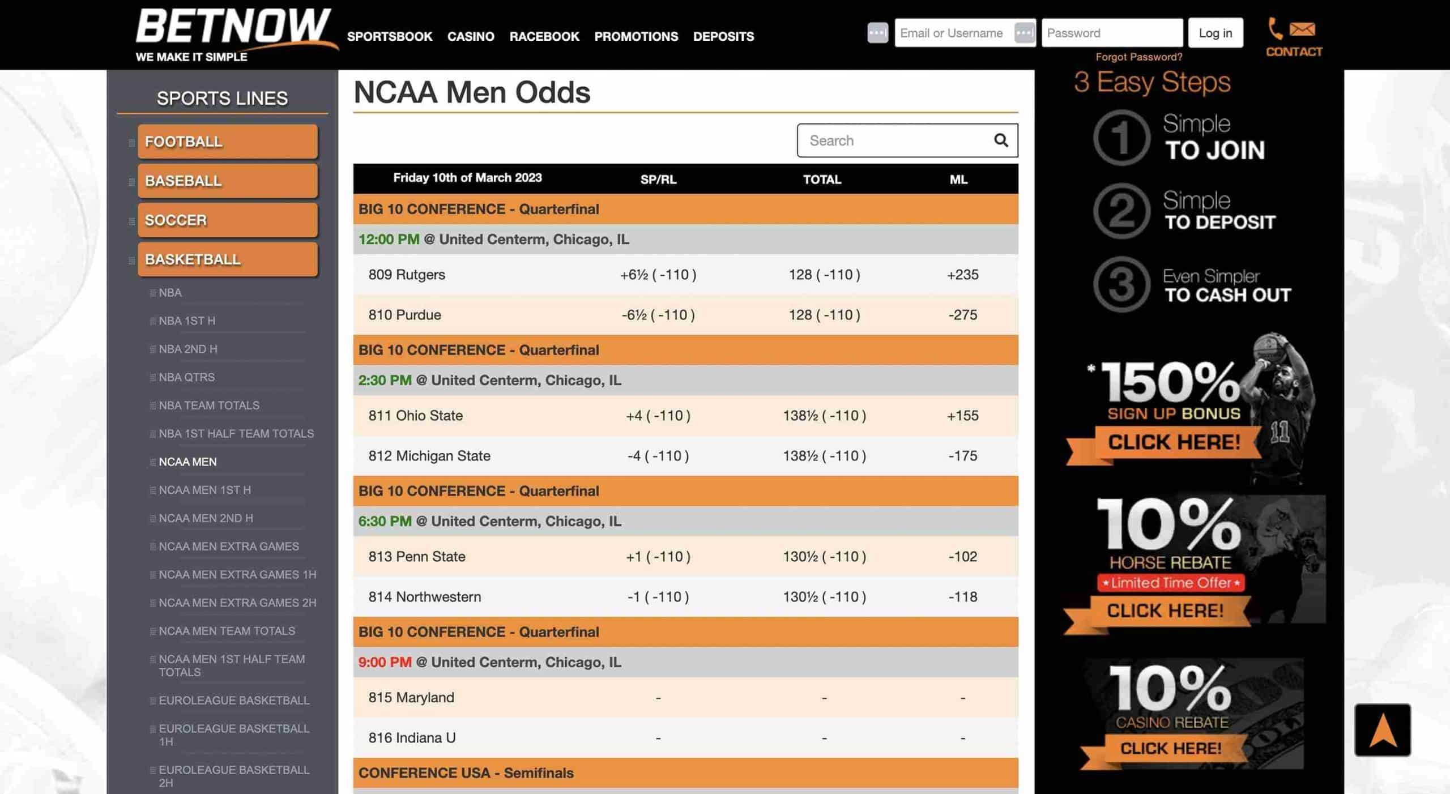1450x794 pixels.
Task: Click the 816 Indiana U row name
Action: [x=412, y=738]
